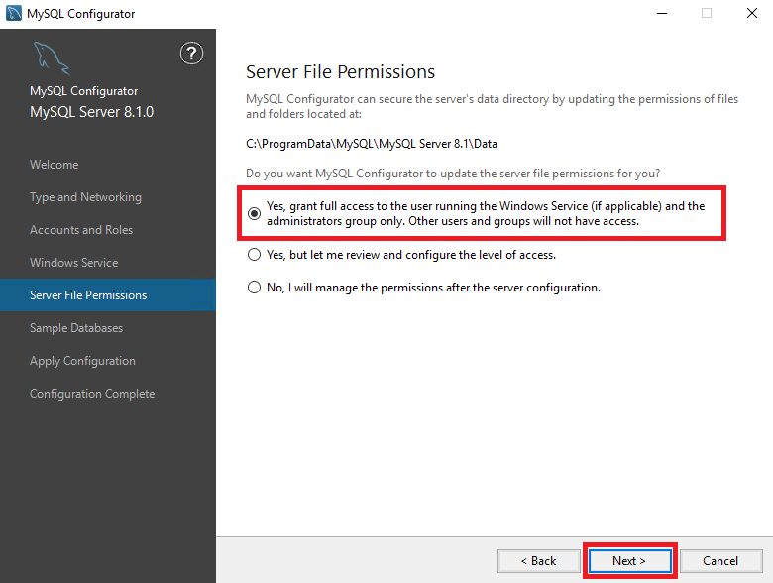Click the MySQL dolphin logo in sidebar
Viewport: 773px width, 583px height.
[x=52, y=58]
